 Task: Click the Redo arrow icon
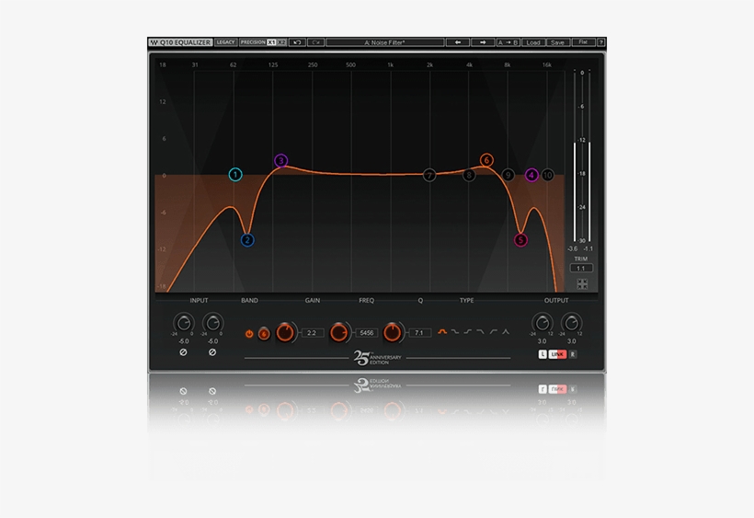click(316, 42)
